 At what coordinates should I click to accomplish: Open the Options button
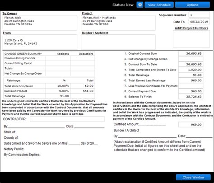[192, 5]
